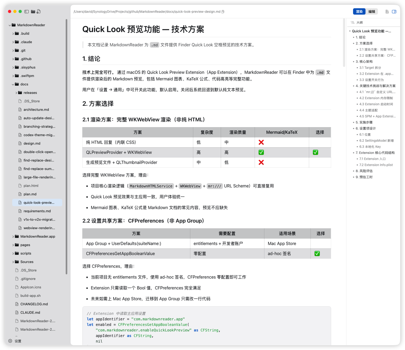Jump to outline item 3.1 Target 拆分
This screenshot has width=405, height=350.
click(x=370, y=68)
